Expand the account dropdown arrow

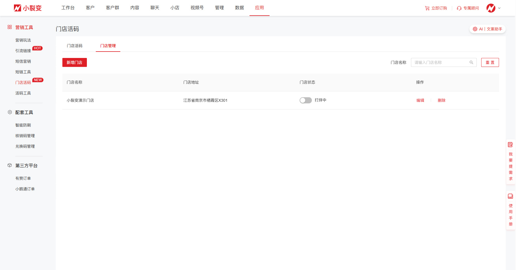(499, 8)
